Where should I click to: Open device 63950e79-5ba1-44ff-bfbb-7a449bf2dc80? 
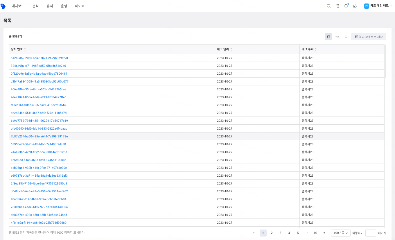coord(38,144)
